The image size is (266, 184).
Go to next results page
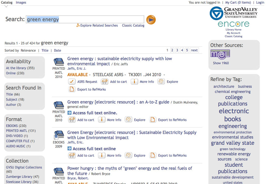point(194,50)
